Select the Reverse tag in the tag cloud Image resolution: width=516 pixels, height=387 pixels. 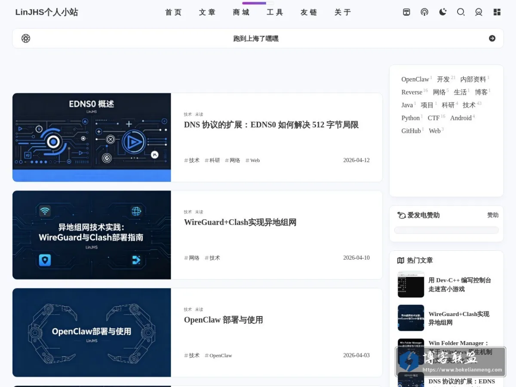415,92
